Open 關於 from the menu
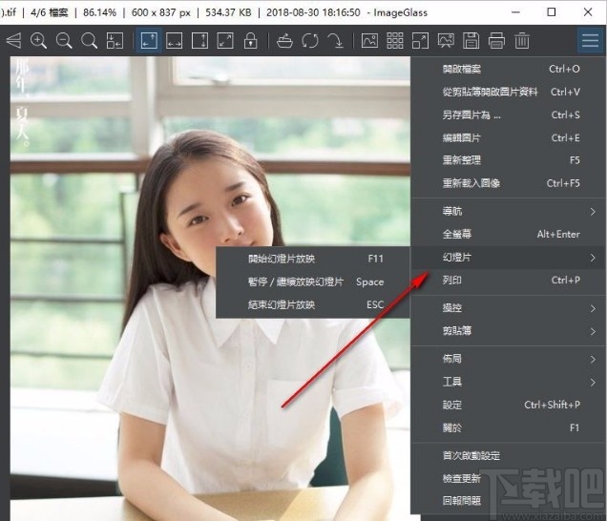This screenshot has height=521, width=607. click(x=509, y=427)
